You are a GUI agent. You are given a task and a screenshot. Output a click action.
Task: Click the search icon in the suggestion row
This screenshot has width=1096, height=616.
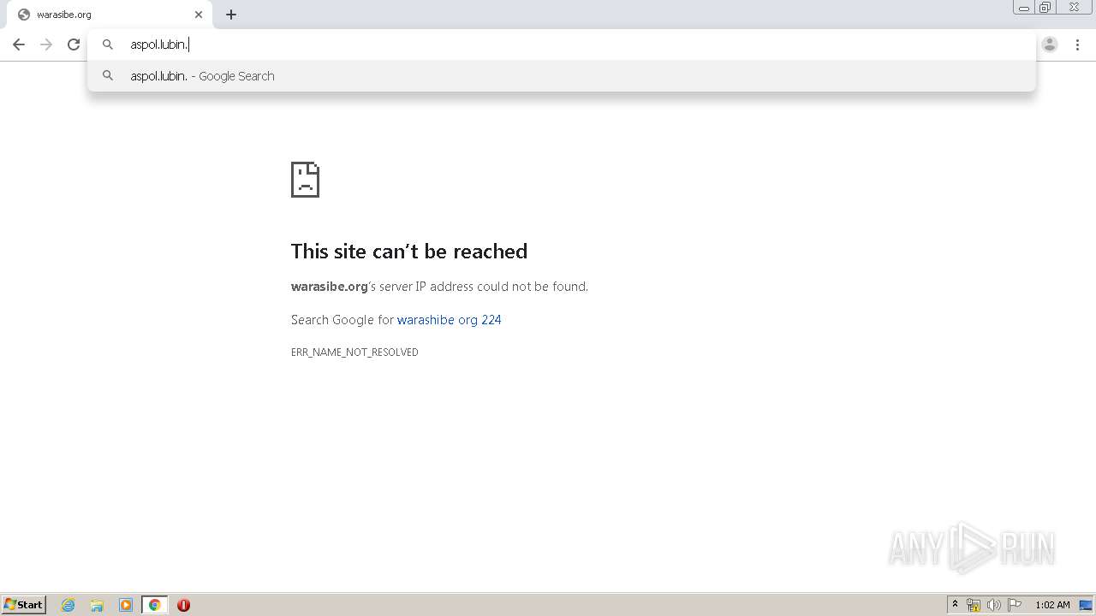tap(108, 76)
